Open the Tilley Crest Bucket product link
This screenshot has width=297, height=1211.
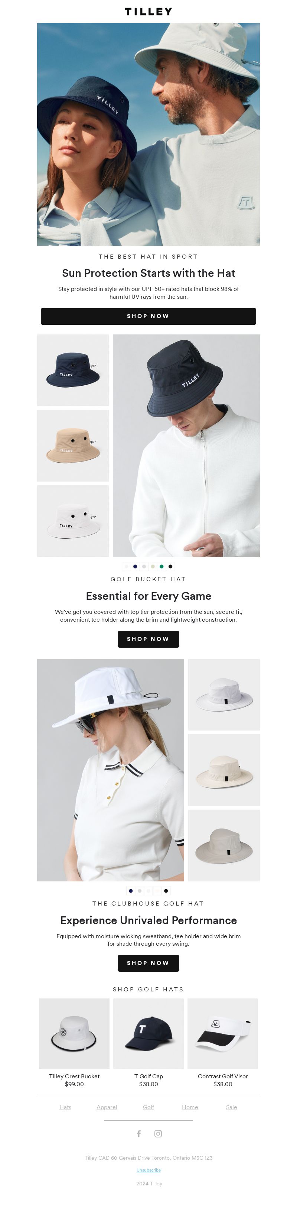click(74, 1076)
